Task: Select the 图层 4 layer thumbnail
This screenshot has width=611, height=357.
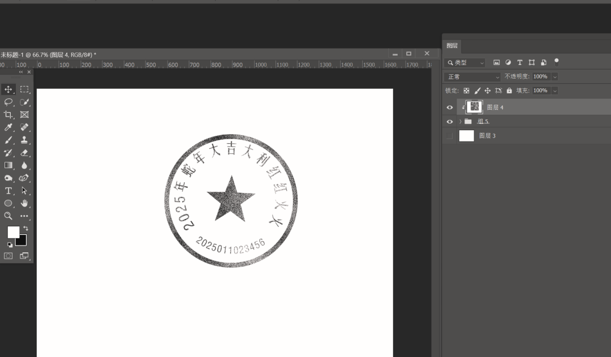Action: [475, 107]
